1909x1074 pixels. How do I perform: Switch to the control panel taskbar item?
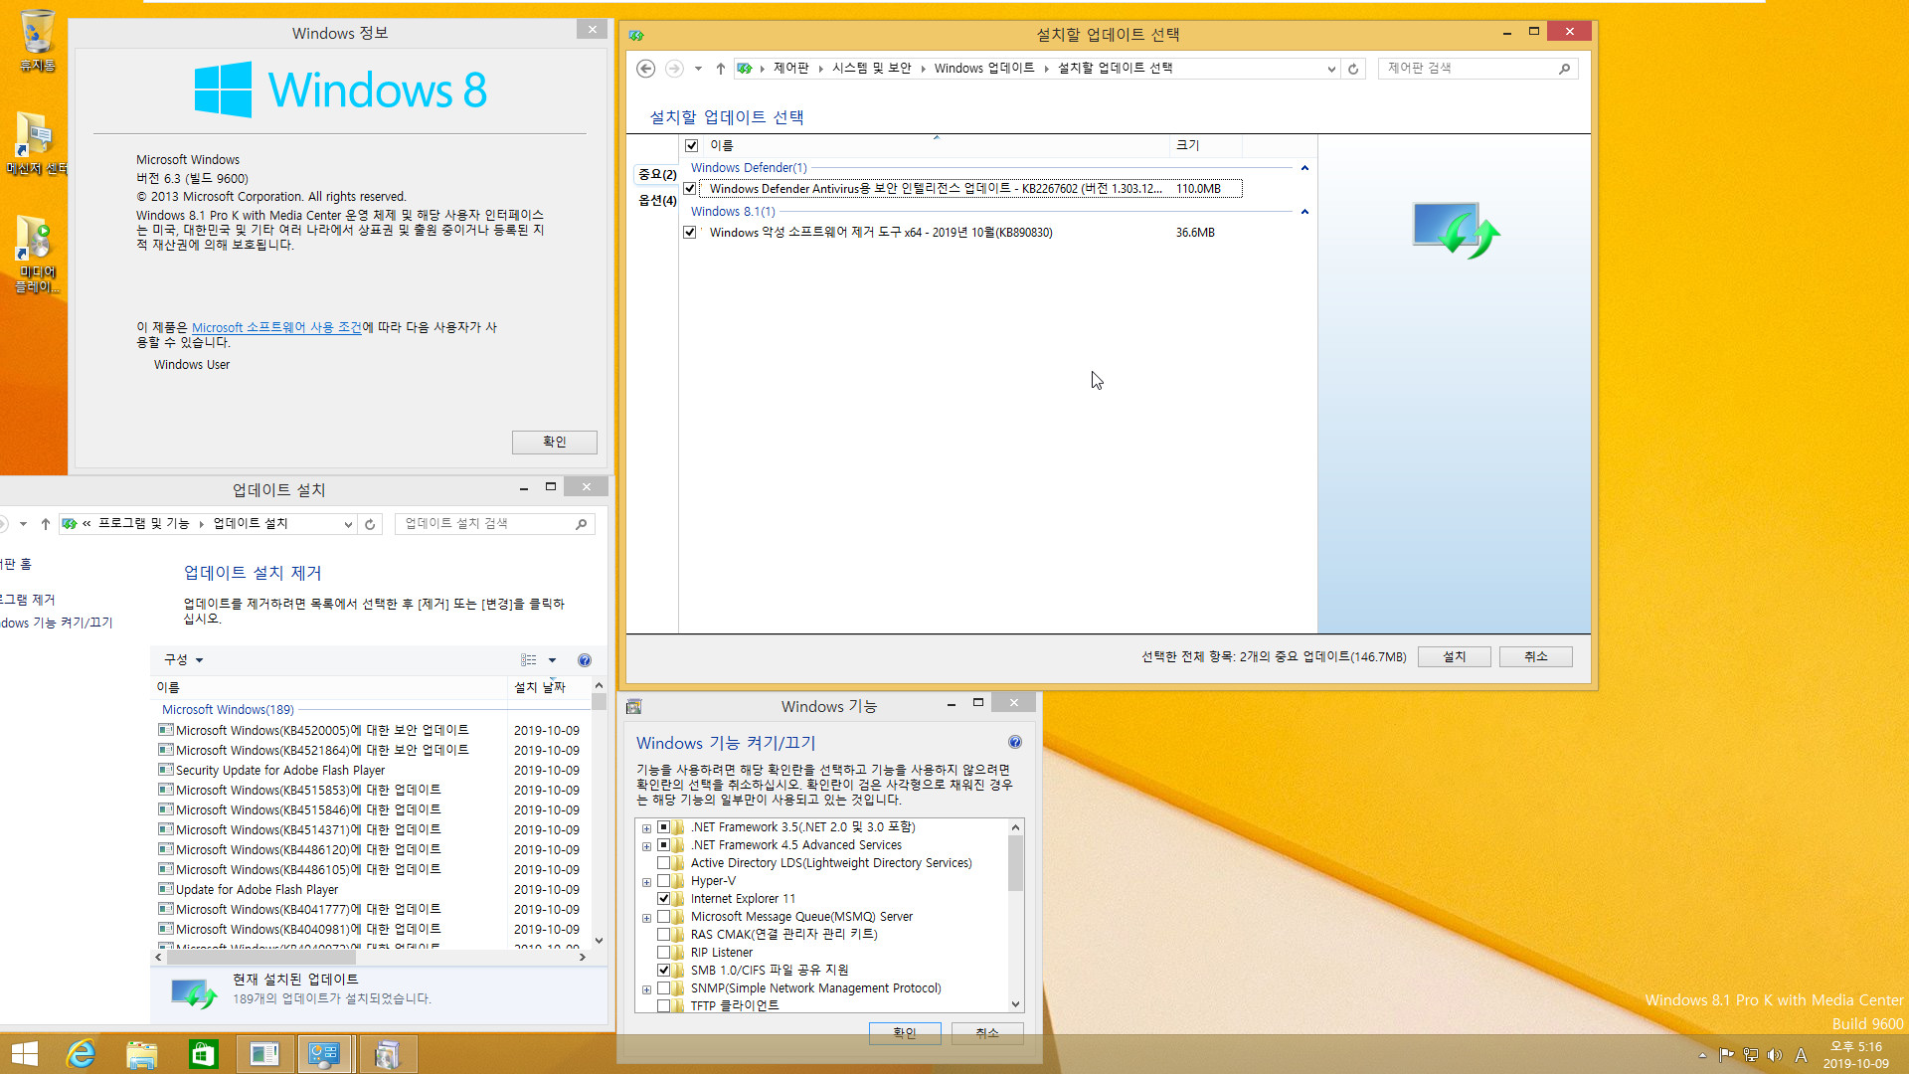pos(325,1054)
